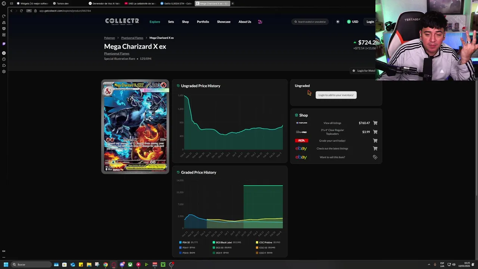Open the Showcase page

(x=224, y=22)
